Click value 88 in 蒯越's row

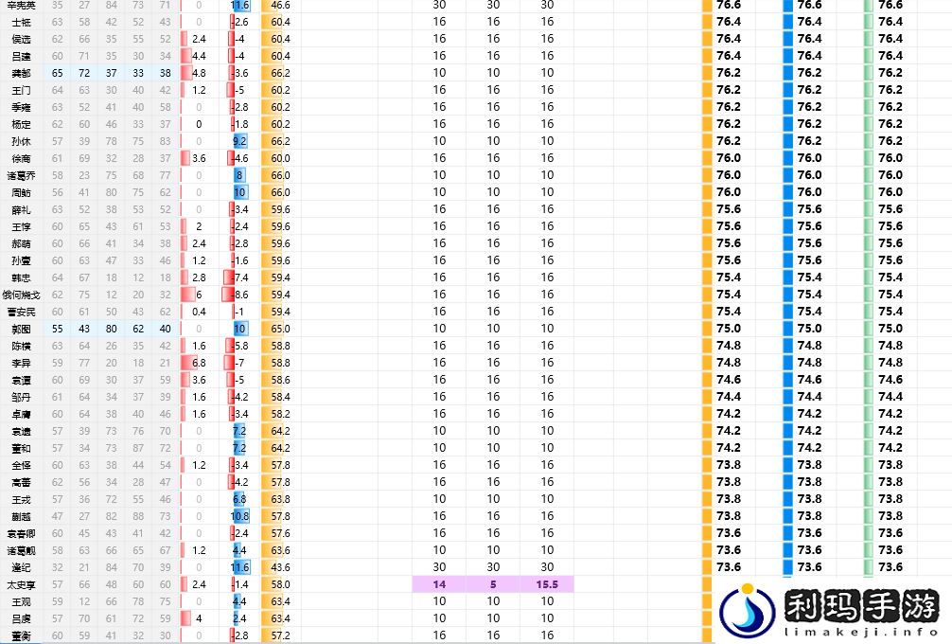(x=138, y=516)
